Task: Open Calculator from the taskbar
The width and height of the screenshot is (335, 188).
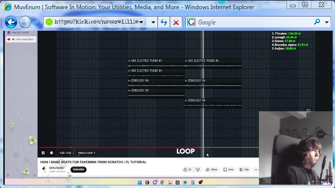Action: (x=193, y=183)
